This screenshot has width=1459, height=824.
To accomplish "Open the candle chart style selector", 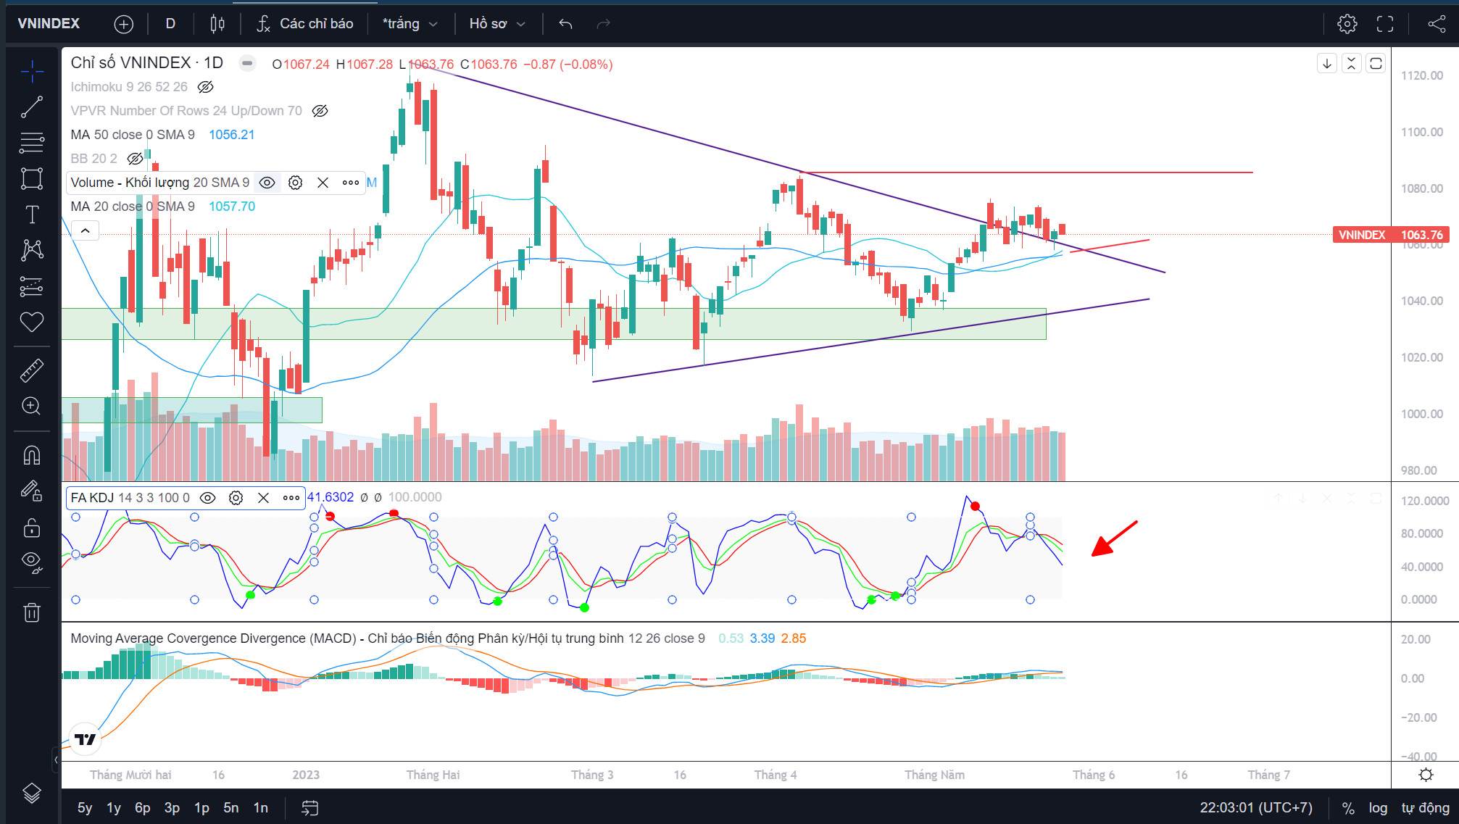I will (x=217, y=24).
